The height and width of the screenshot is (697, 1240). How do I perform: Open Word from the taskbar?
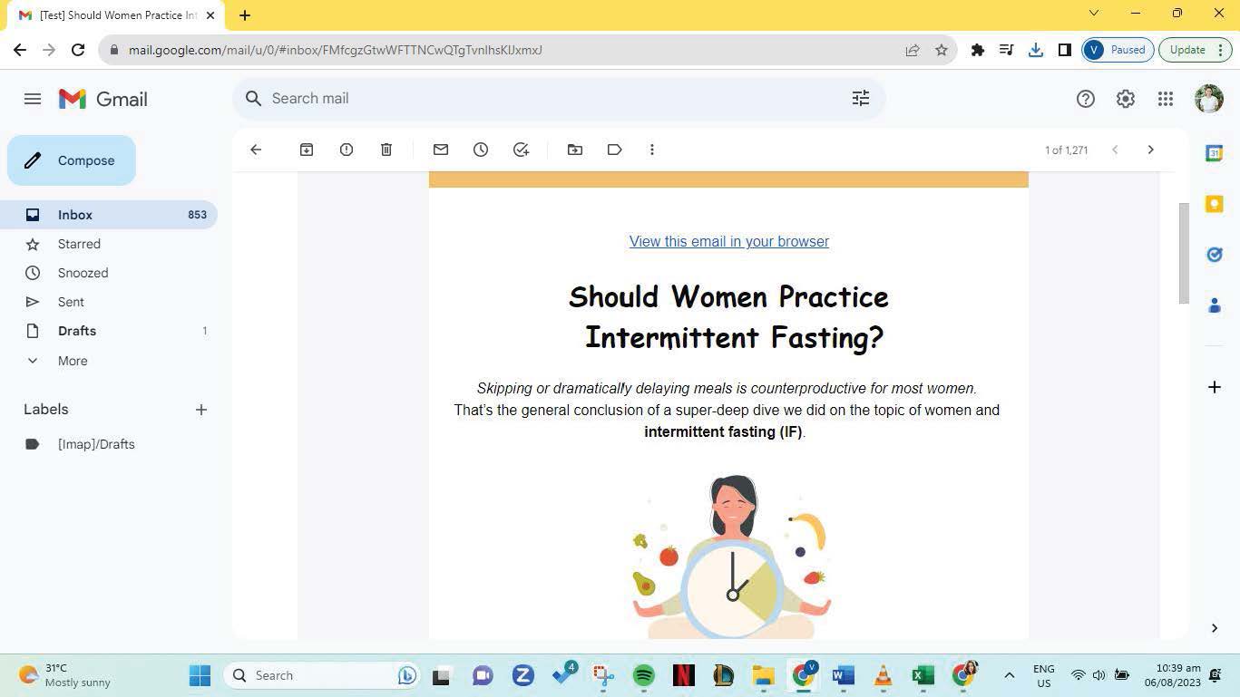pos(843,675)
